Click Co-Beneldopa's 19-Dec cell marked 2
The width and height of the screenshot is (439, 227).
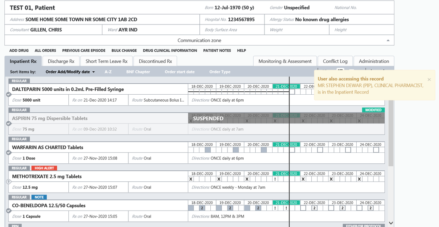[230, 208]
